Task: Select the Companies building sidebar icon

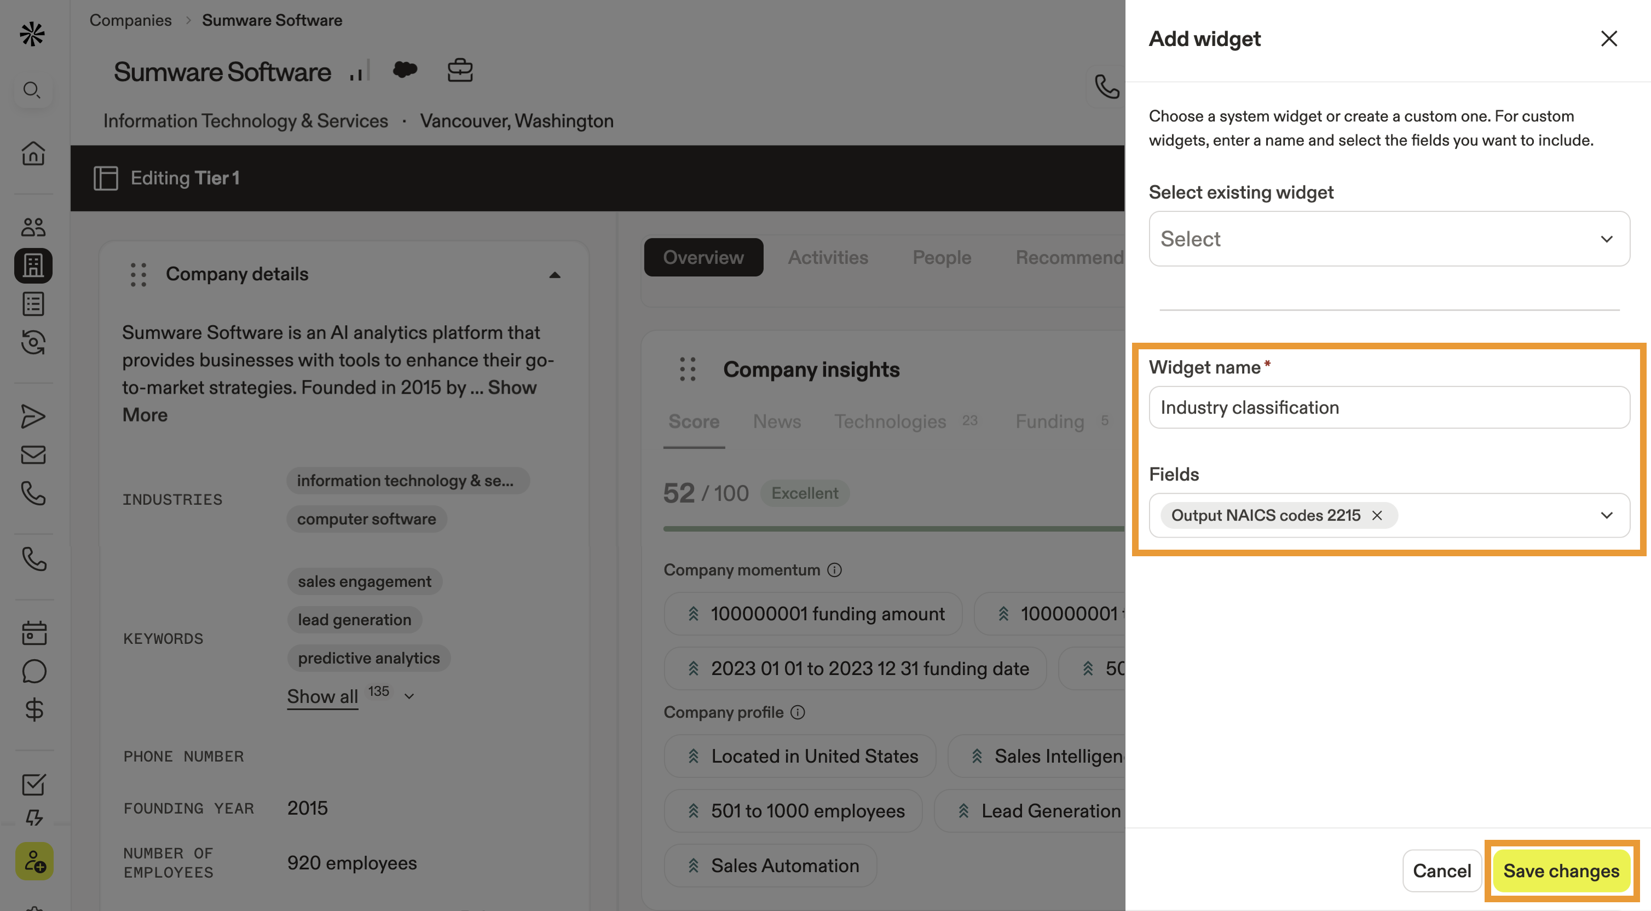Action: coord(33,265)
